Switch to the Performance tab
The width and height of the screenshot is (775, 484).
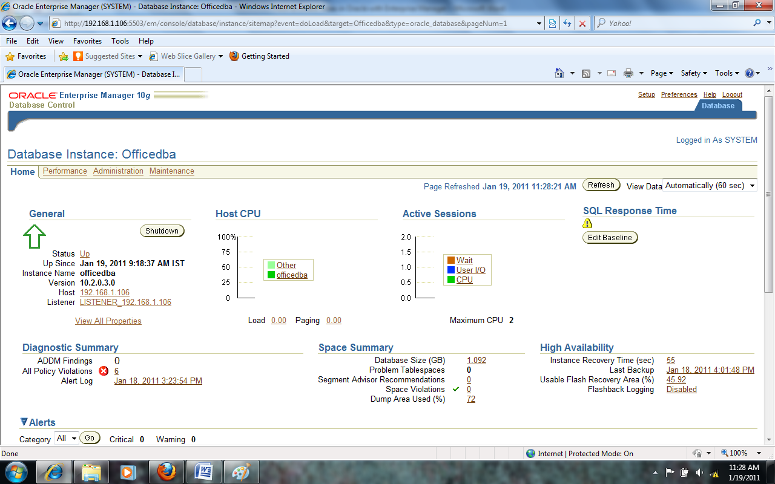[x=65, y=171]
